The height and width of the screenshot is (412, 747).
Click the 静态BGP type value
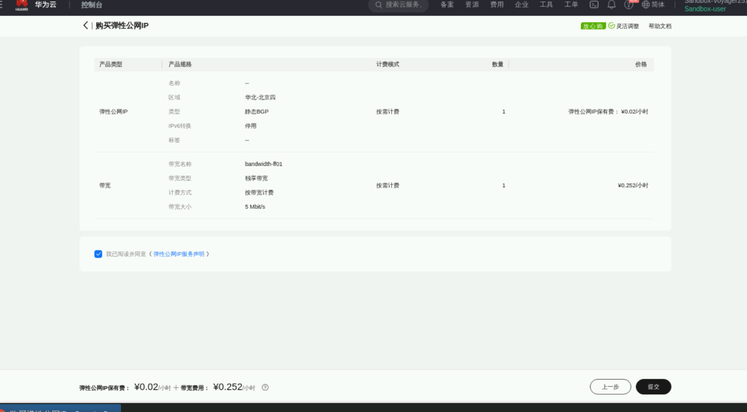click(257, 112)
